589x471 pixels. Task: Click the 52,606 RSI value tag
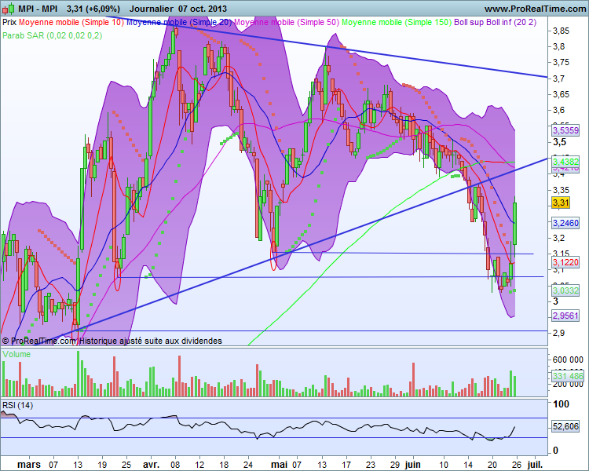[x=565, y=427]
